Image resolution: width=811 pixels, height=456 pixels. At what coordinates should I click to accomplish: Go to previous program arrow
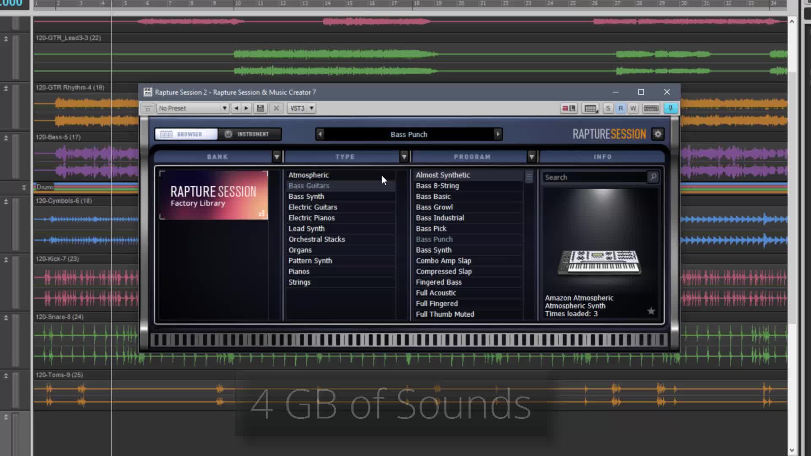[320, 134]
